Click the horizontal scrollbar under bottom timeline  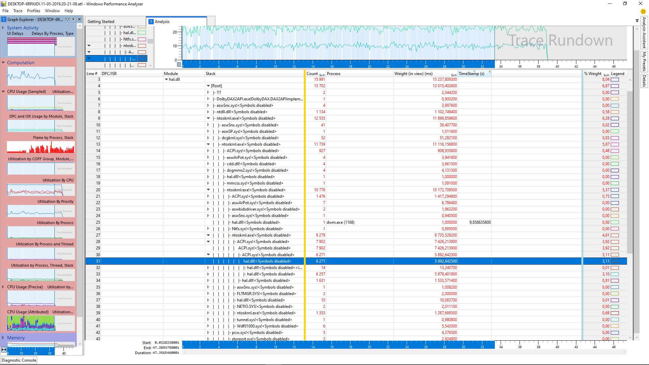[x=405, y=352]
